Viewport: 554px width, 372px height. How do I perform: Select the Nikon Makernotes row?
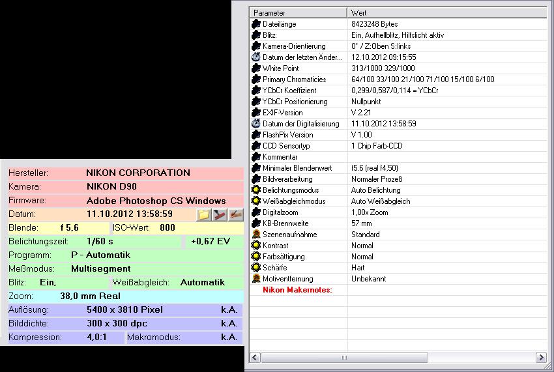click(x=297, y=290)
